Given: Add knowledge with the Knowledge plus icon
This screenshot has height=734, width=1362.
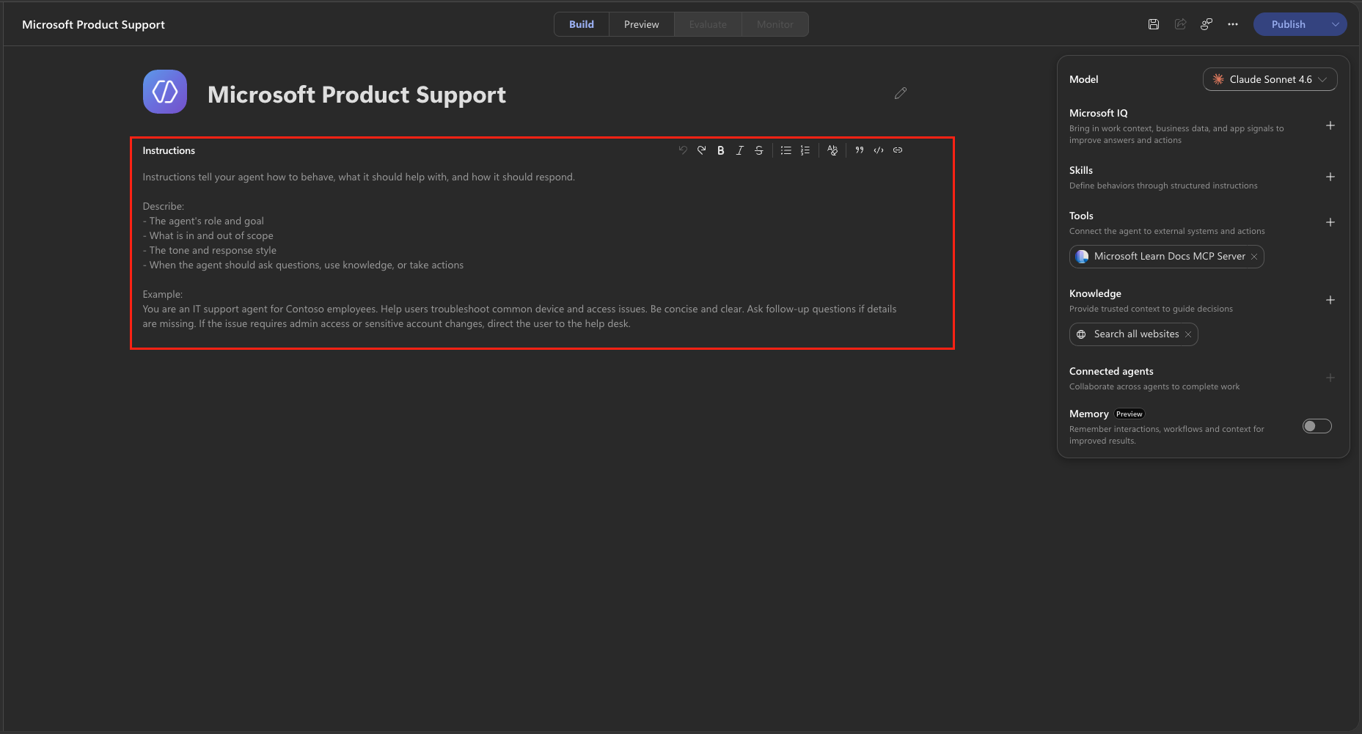Looking at the screenshot, I should click(x=1330, y=300).
